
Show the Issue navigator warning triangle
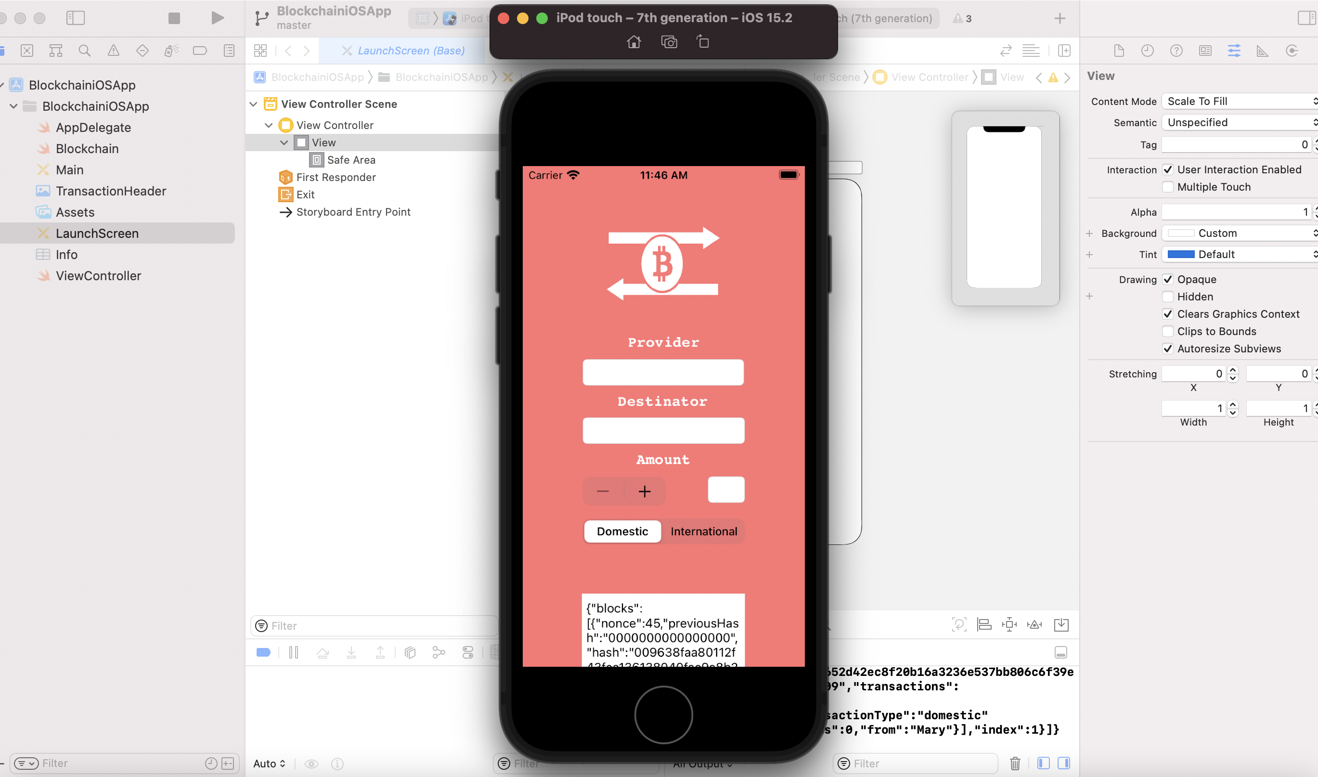pos(114,50)
